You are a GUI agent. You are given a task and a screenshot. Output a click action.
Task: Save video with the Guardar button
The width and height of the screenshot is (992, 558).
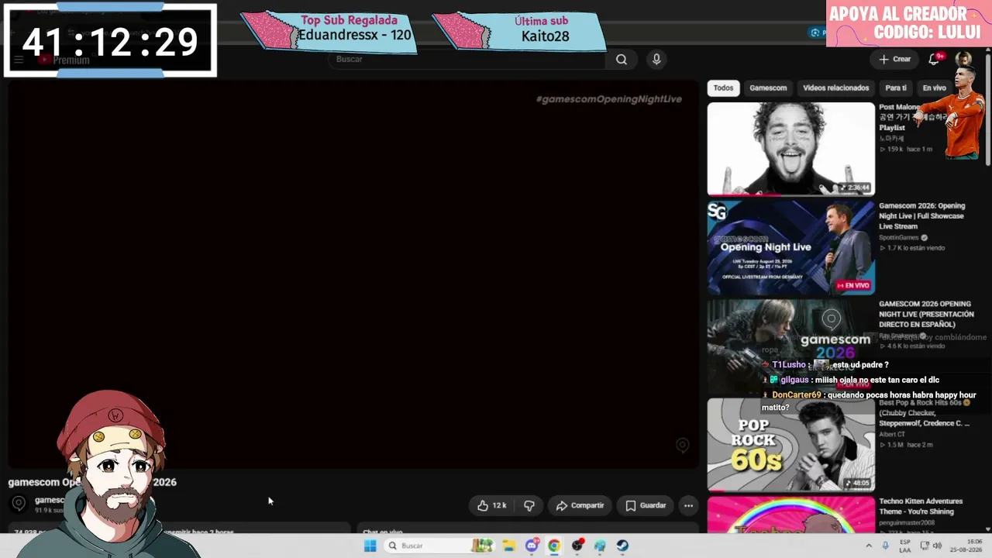[x=646, y=505]
